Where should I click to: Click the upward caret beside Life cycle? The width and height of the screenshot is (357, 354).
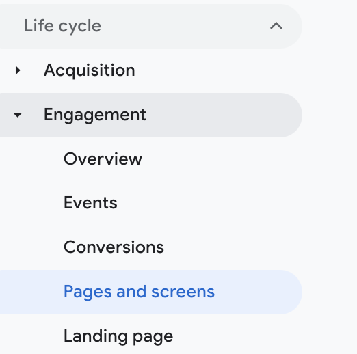276,26
